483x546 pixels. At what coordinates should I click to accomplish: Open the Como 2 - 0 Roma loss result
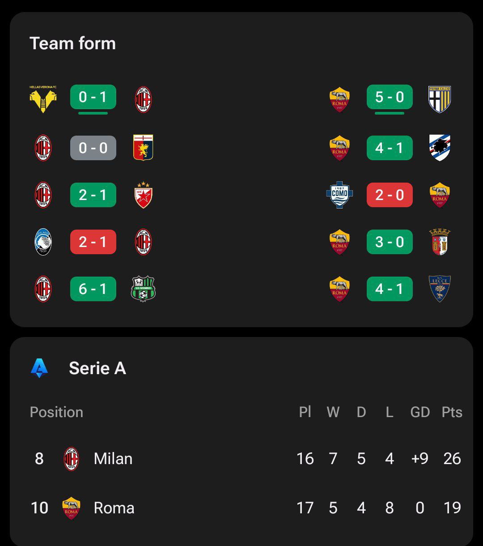(390, 195)
